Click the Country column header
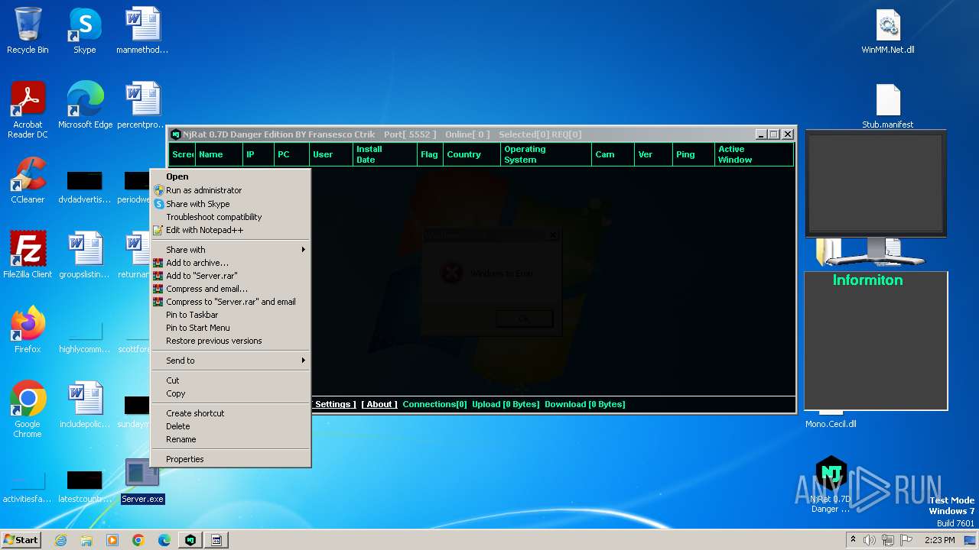The width and height of the screenshot is (979, 550). pyautogui.click(x=471, y=154)
